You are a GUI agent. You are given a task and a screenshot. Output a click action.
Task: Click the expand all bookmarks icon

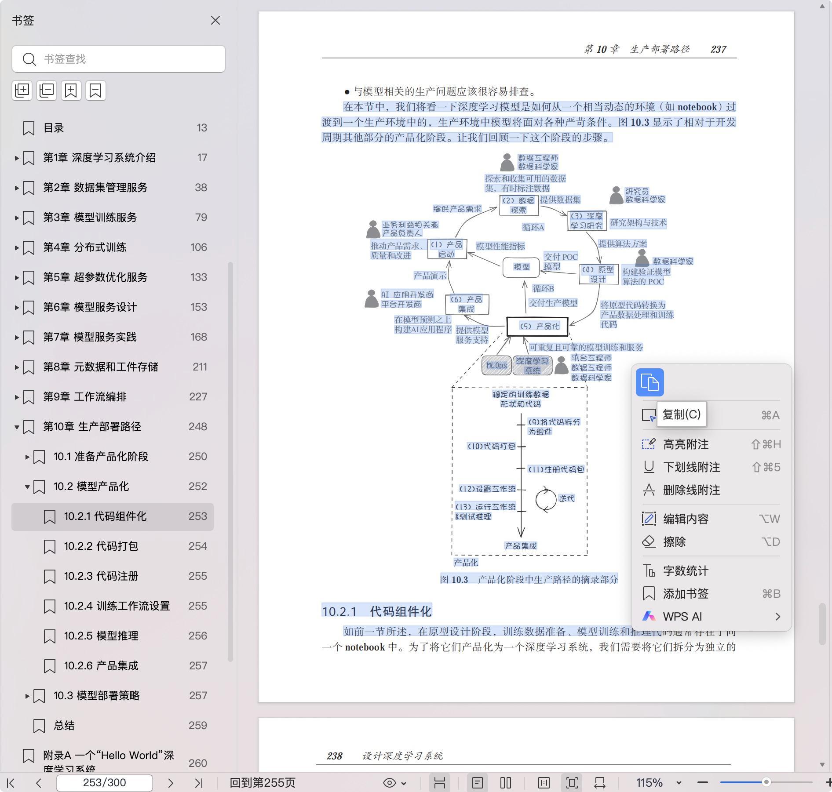pos(22,91)
